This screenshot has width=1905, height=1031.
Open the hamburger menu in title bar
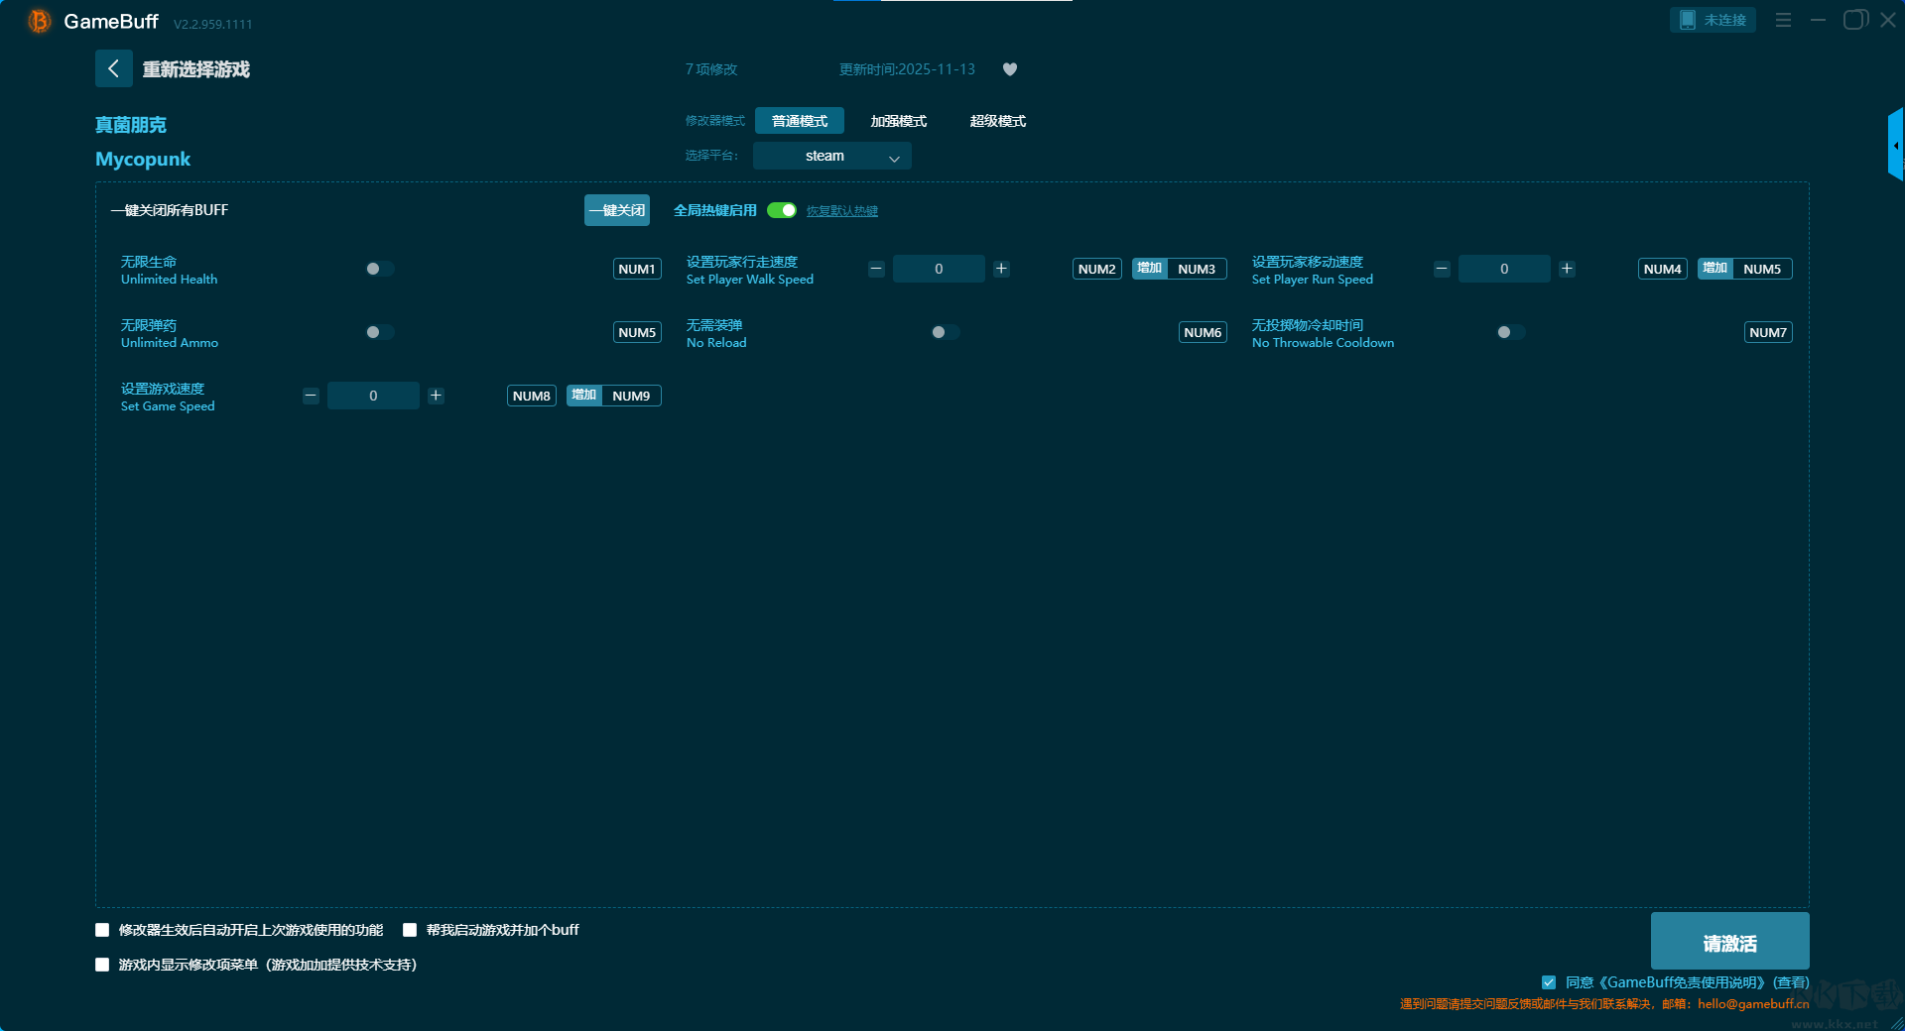(1783, 20)
